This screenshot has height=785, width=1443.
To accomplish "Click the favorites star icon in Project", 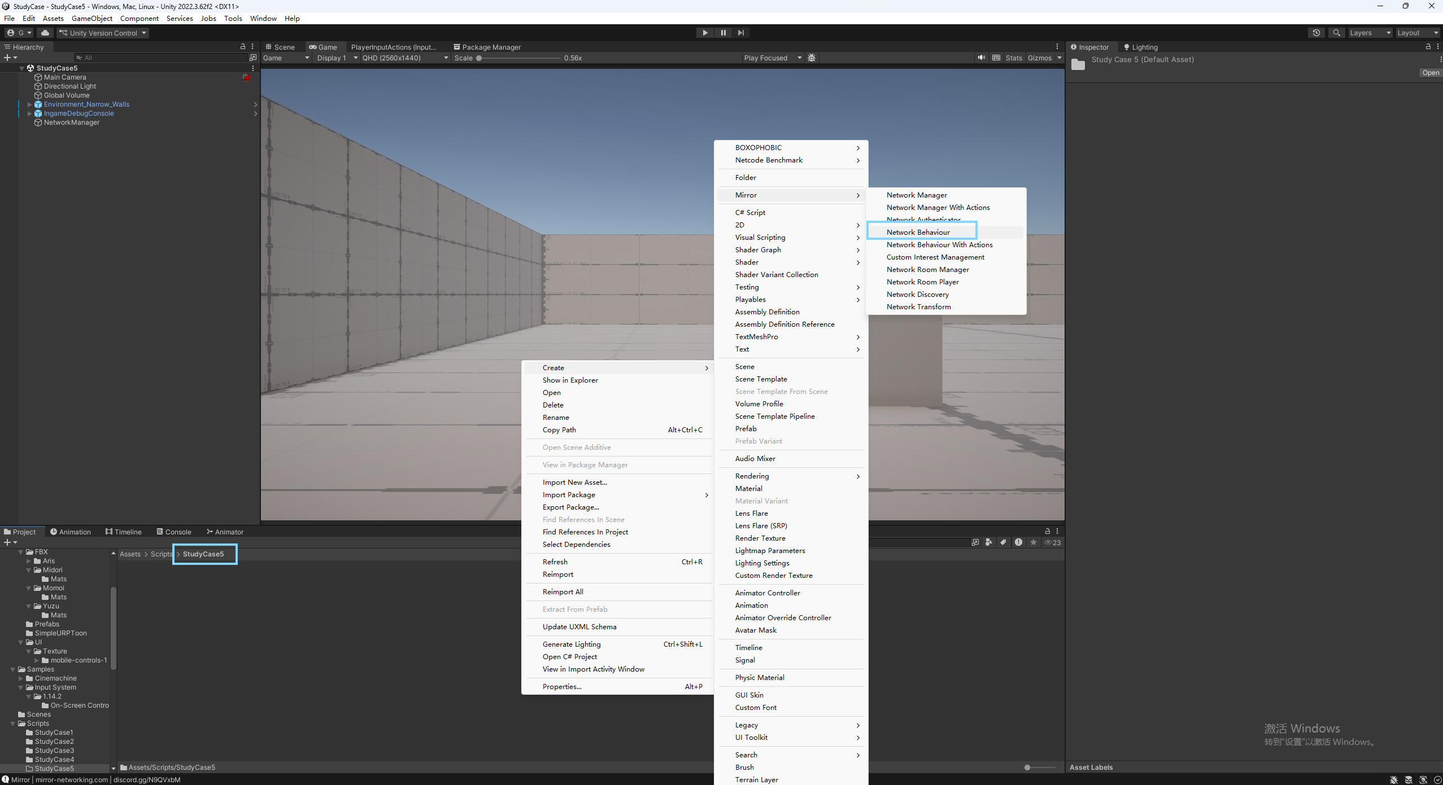I will tap(1033, 542).
